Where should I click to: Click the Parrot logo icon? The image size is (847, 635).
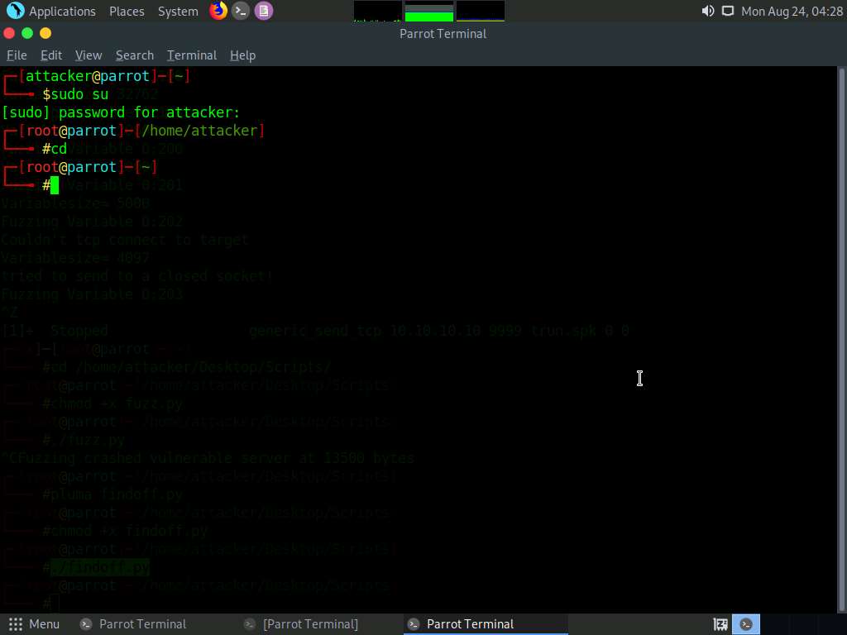point(16,11)
